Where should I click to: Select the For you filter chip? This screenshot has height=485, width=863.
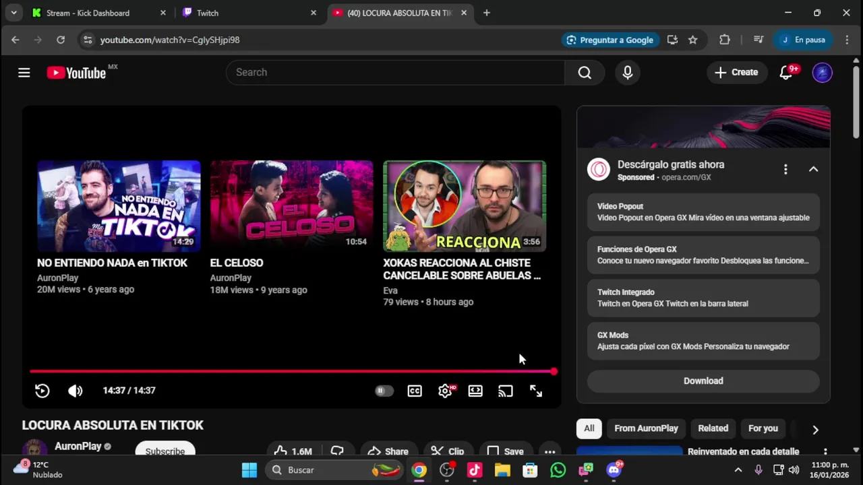pos(763,428)
